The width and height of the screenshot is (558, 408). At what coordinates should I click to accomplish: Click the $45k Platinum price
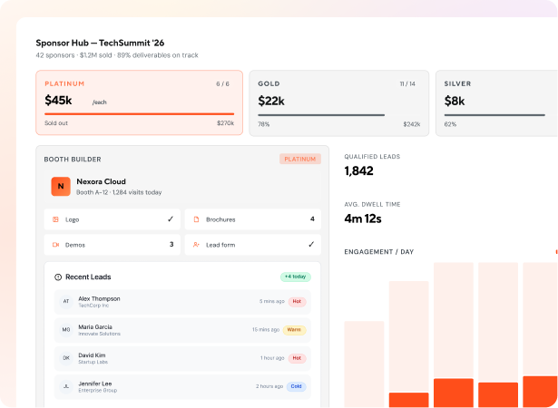pos(58,101)
